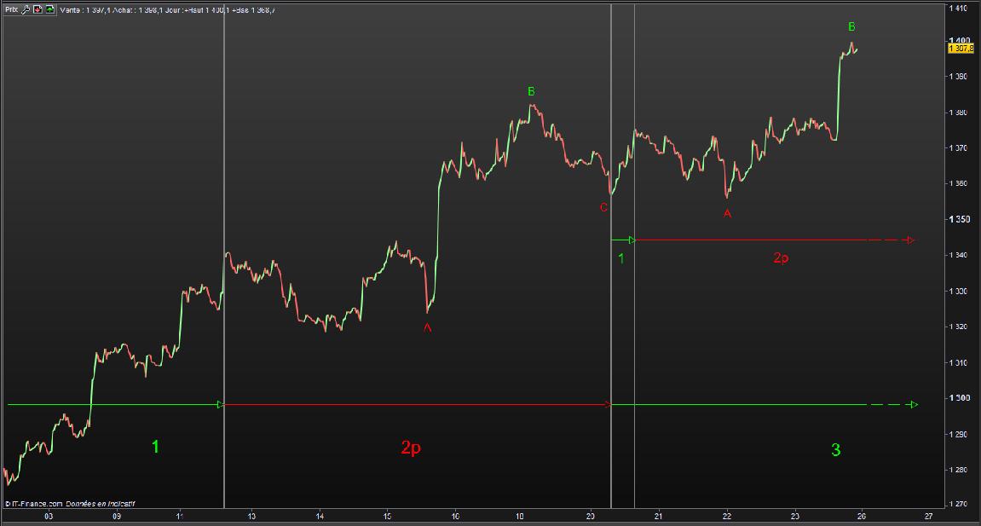
Task: Click the 1 350 price axis level
Action: (x=961, y=220)
